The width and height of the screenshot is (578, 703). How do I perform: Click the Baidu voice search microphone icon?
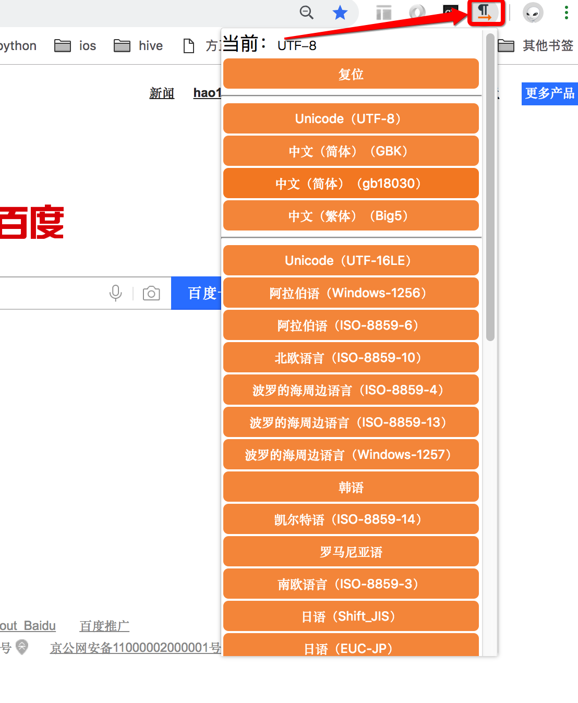point(116,293)
